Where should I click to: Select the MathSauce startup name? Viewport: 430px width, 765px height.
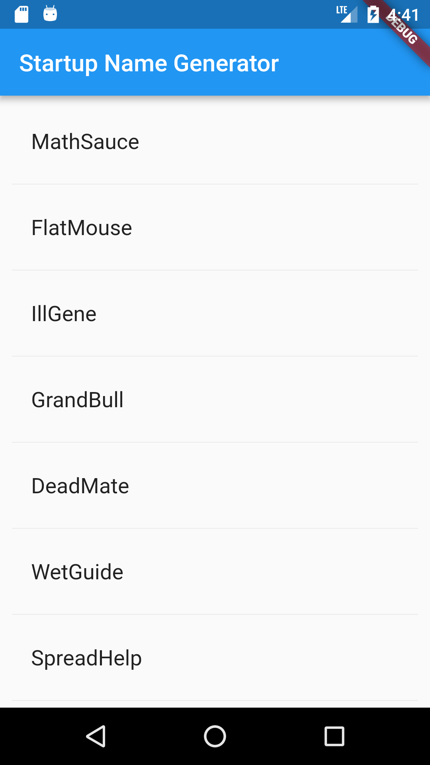pos(85,141)
